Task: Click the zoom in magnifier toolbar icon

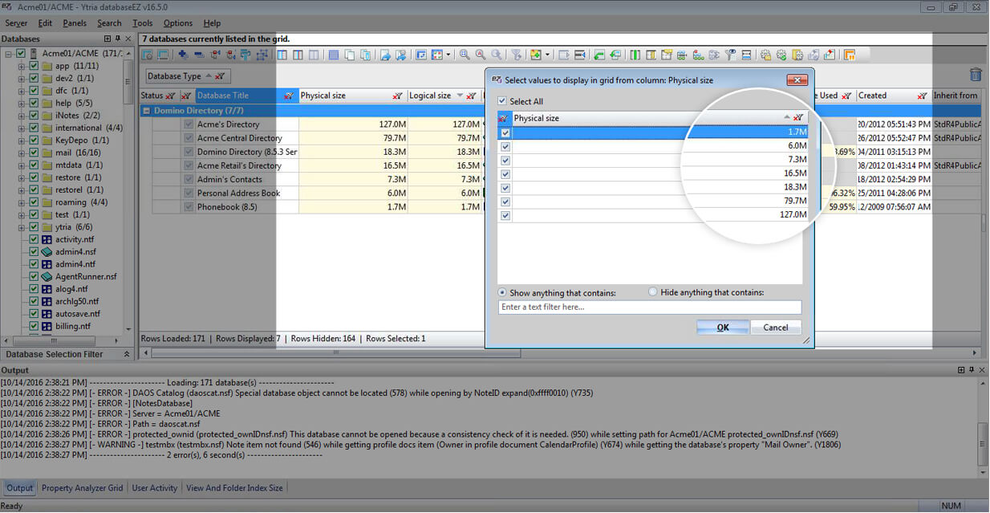Action: (x=465, y=55)
